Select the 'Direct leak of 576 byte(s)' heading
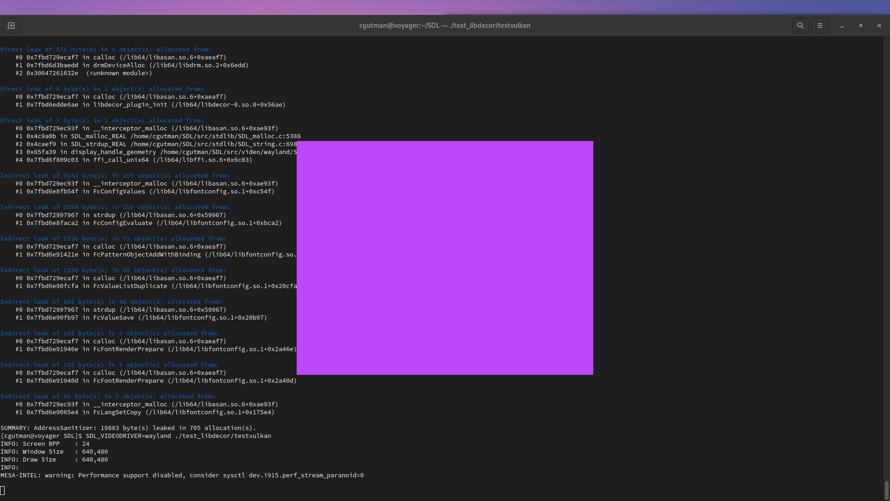 106,49
